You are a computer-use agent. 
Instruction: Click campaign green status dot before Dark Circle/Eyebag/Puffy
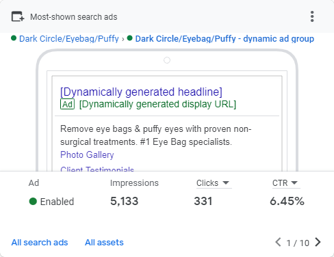point(14,38)
